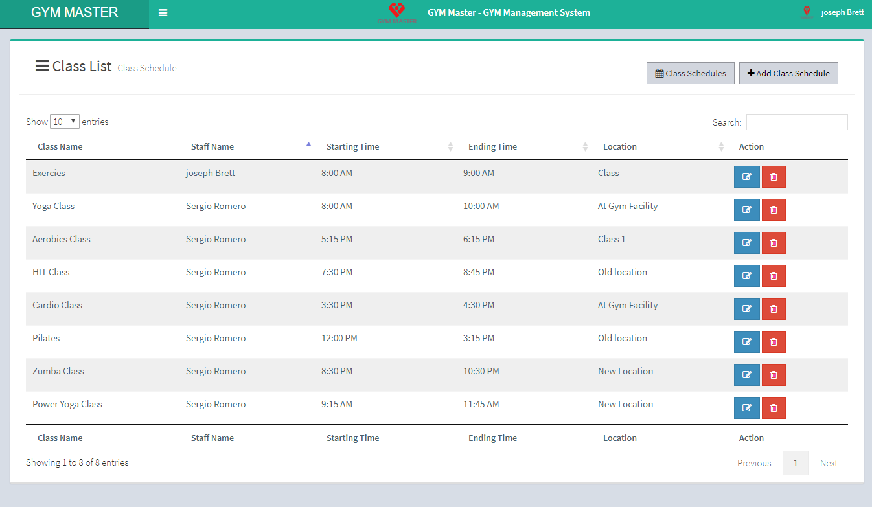
Task: Sort table by Starting Time column
Action: (x=353, y=147)
